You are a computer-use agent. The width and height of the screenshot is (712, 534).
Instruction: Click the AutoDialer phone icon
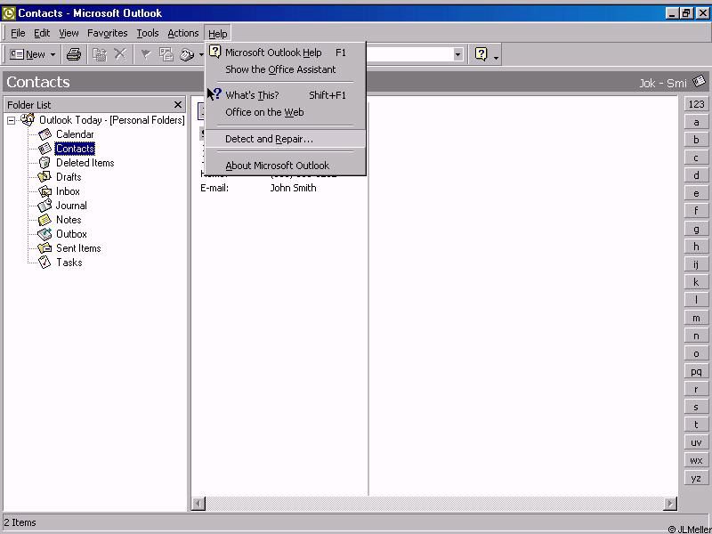pyautogui.click(x=187, y=54)
